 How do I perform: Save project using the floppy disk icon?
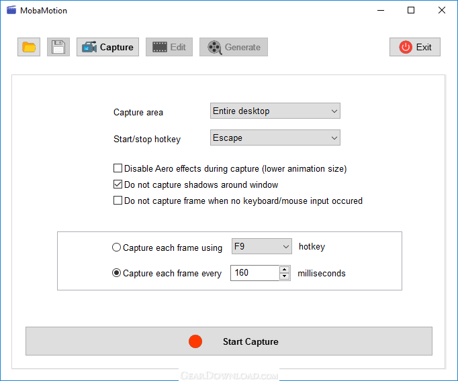coord(58,47)
